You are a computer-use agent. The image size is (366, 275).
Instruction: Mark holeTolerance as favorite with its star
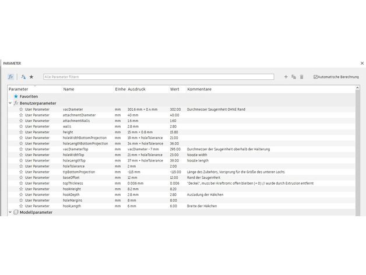click(21, 166)
